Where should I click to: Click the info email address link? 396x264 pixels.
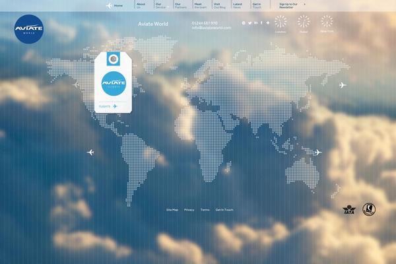coord(211,28)
